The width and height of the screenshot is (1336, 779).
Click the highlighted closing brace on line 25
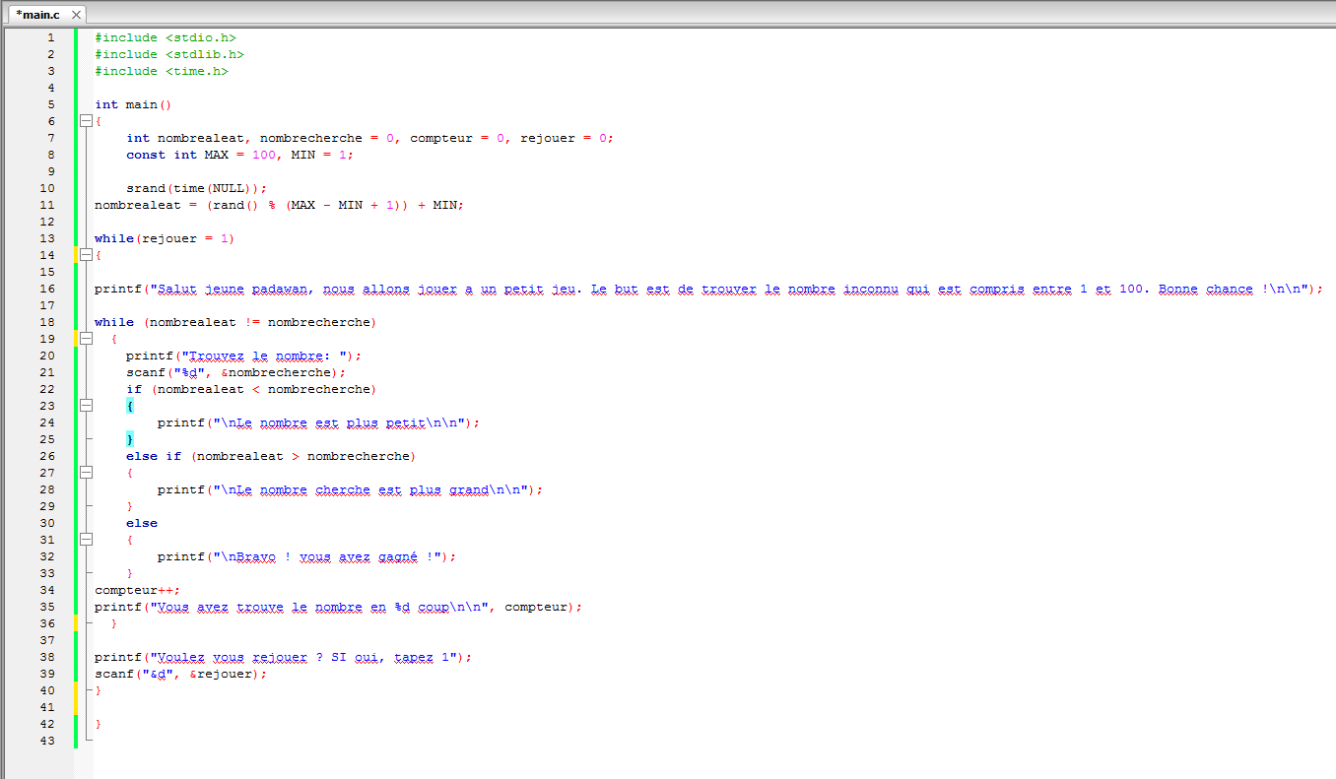129,439
